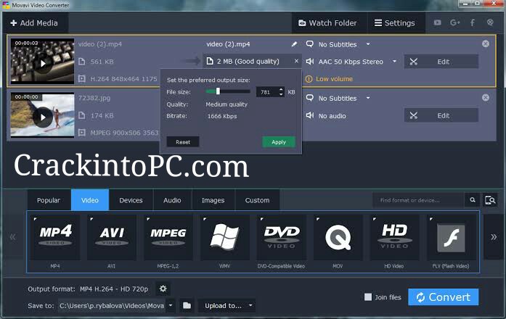Go to previous formats with left arrows
The image size is (506, 319).
12,238
